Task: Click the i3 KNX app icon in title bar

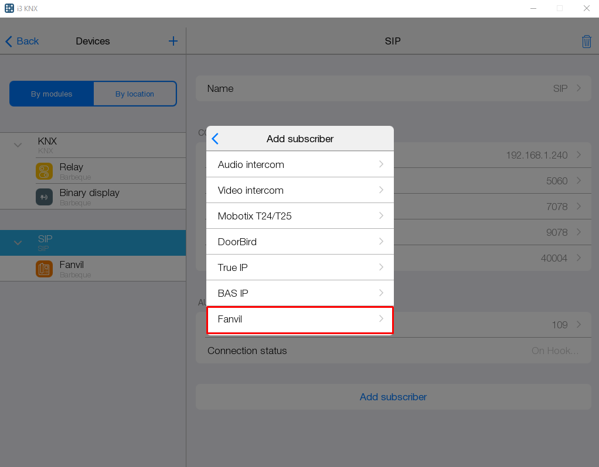Action: 9,8
